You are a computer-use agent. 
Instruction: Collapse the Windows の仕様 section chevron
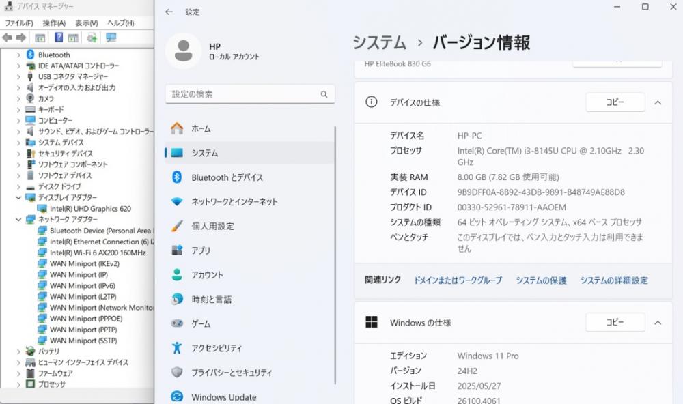(x=658, y=323)
